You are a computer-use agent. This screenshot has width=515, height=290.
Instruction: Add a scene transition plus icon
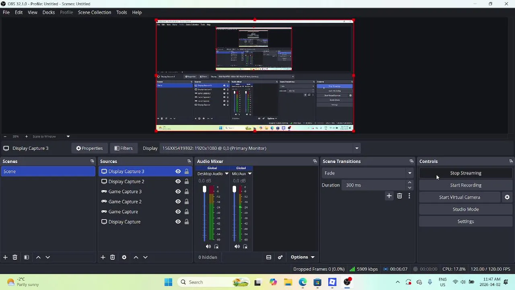pyautogui.click(x=389, y=196)
